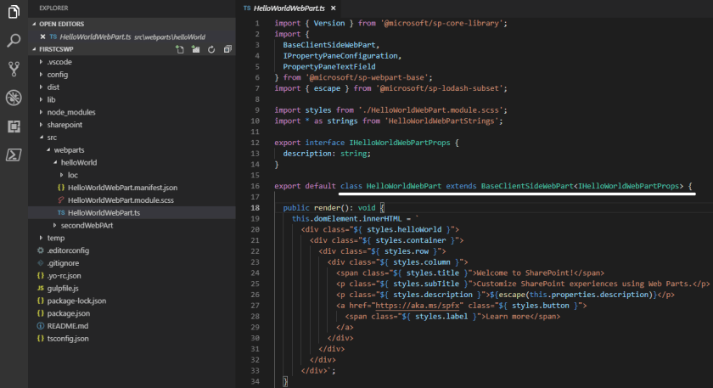Screen dimensions: 713x388
Task: Open HelloWorldWebPart.module.scss file
Action: [x=120, y=200]
